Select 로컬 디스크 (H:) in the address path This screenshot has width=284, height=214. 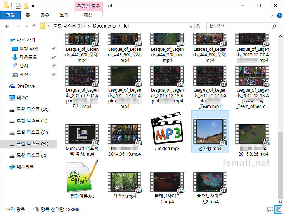[69, 26]
